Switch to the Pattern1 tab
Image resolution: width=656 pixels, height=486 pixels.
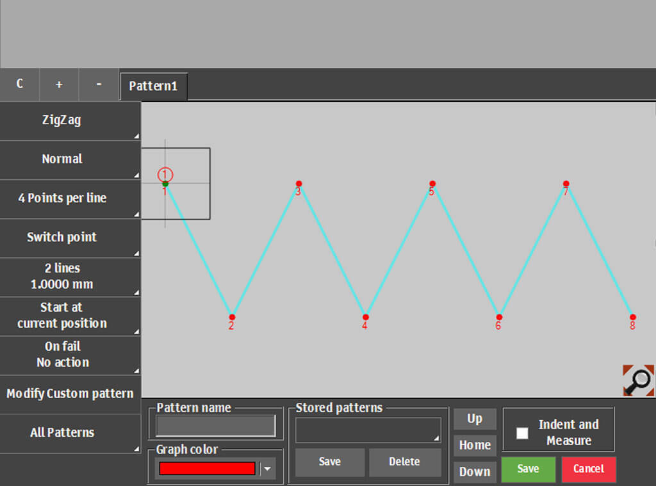[153, 86]
